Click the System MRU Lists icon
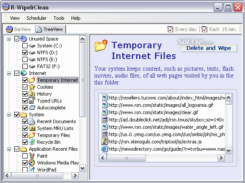The width and height of the screenshot is (245, 183). [x=32, y=128]
